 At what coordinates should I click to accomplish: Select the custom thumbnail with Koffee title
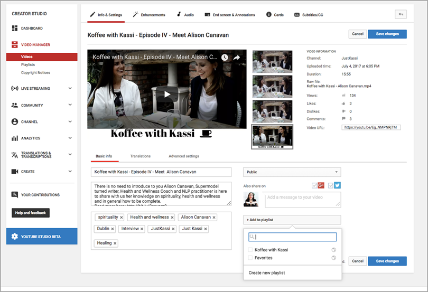(272, 137)
